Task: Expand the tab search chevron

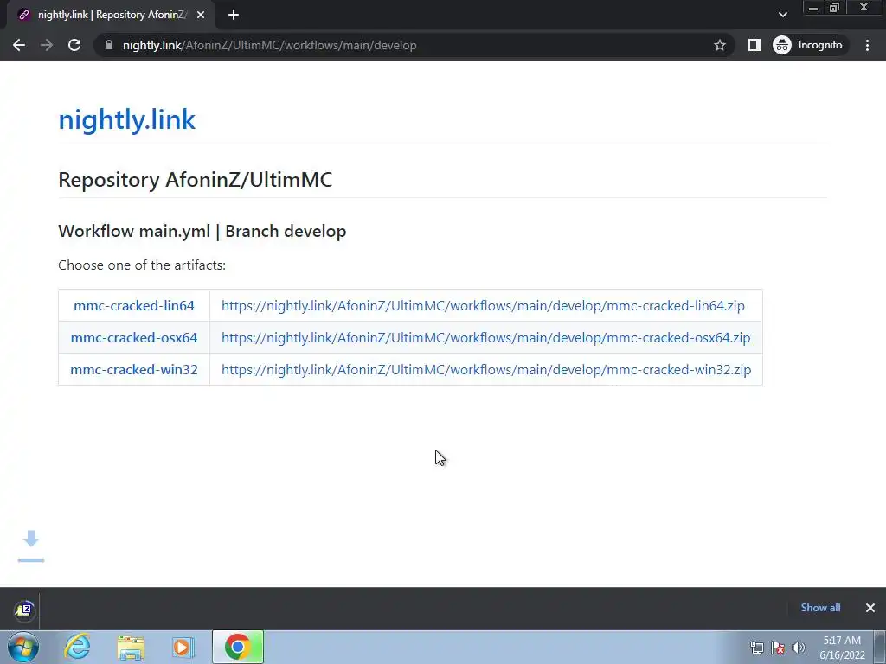Action: coord(782,15)
